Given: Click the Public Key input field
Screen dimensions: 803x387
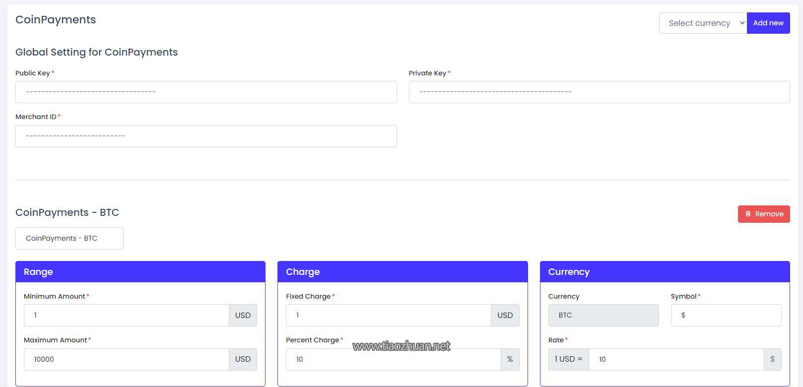Looking at the screenshot, I should click(206, 92).
